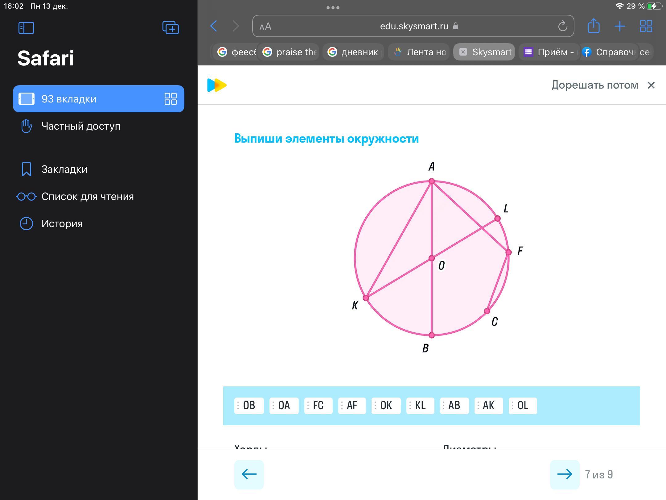
Task: Open Список для чтения
Action: coord(87,196)
